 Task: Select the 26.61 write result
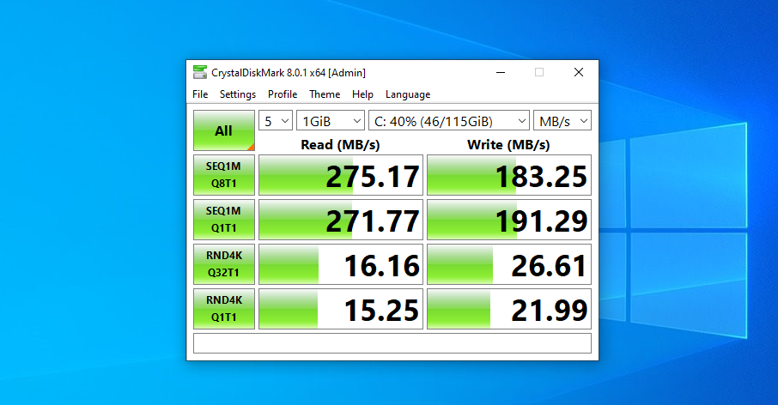click(509, 264)
